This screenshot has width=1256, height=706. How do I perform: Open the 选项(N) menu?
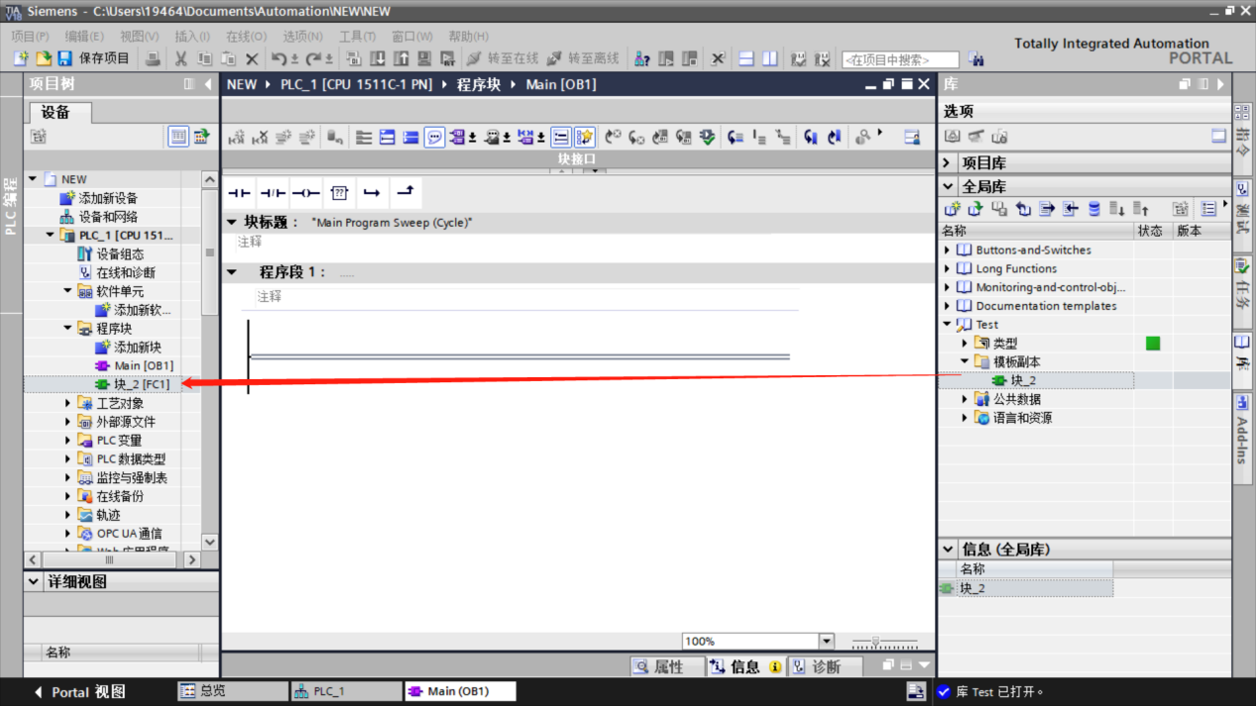pyautogui.click(x=303, y=36)
